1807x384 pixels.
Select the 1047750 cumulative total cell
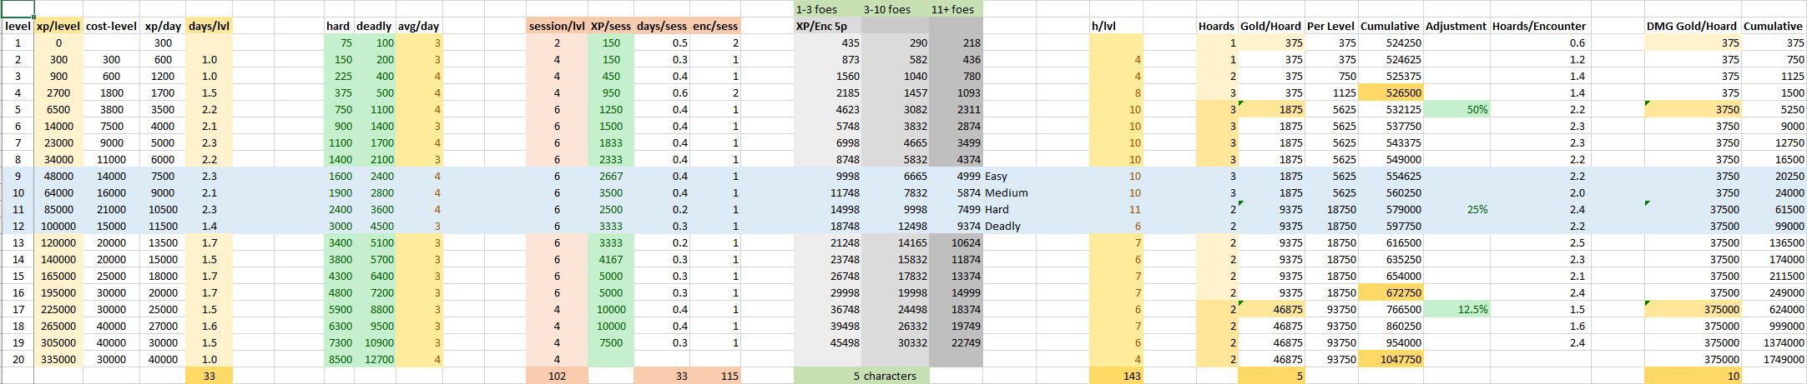(x=1390, y=359)
